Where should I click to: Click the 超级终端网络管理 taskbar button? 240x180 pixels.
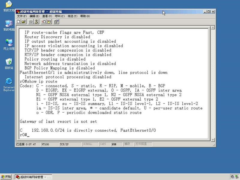tap(34, 177)
